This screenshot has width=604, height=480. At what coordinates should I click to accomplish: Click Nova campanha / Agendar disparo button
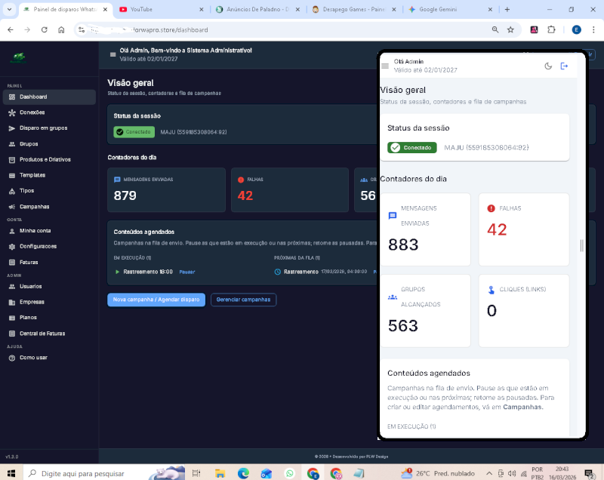click(x=156, y=300)
